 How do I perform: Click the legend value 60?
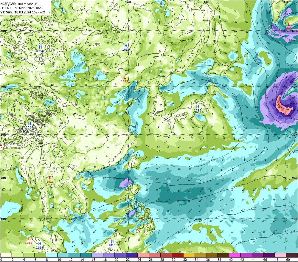[x=288, y=260]
